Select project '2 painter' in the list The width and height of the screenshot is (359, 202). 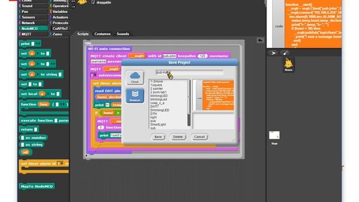tap(157, 89)
